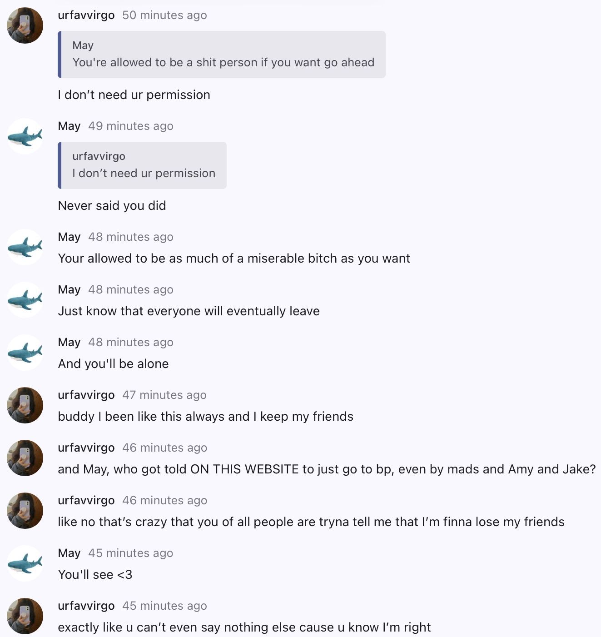Click username urfavvirgo on the 50 minutes ago message
This screenshot has height=637, width=601.
86,15
